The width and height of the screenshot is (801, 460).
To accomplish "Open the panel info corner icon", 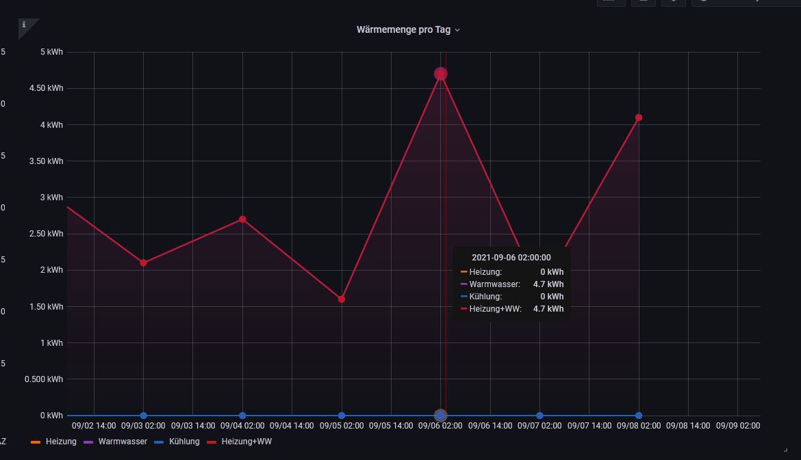I will [x=24, y=25].
